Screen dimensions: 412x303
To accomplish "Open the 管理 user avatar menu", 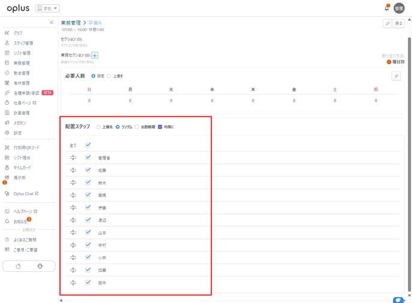I will click(x=399, y=8).
